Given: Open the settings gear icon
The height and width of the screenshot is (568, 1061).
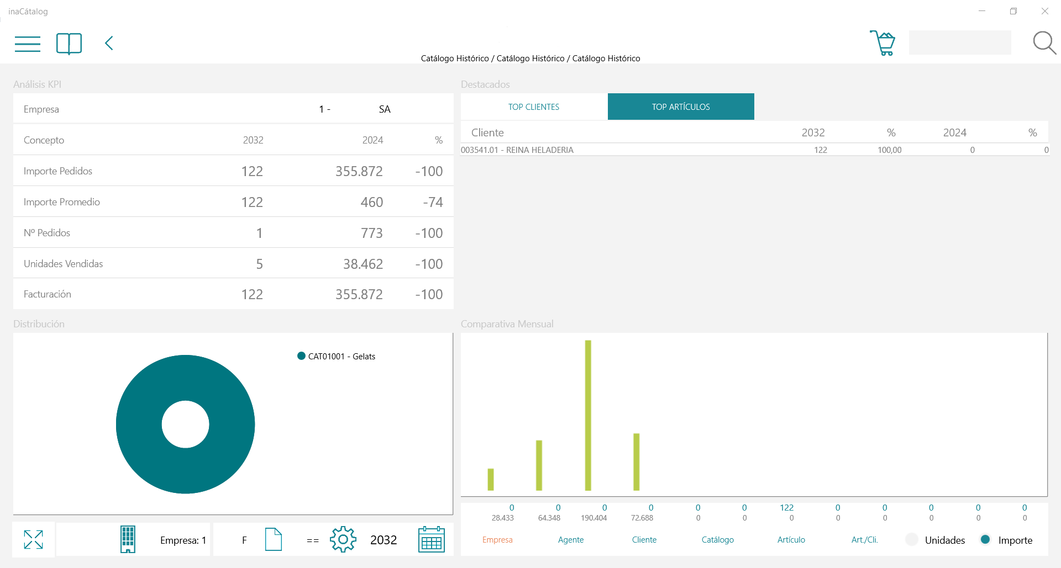Looking at the screenshot, I should click(343, 539).
